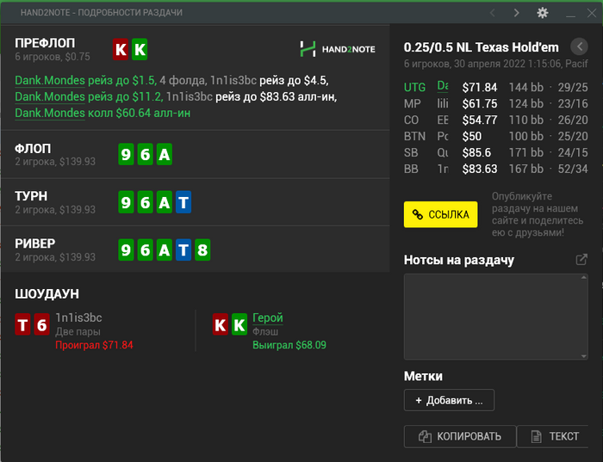Open the Добавить tag dropdown
The width and height of the screenshot is (603, 462).
click(x=449, y=400)
